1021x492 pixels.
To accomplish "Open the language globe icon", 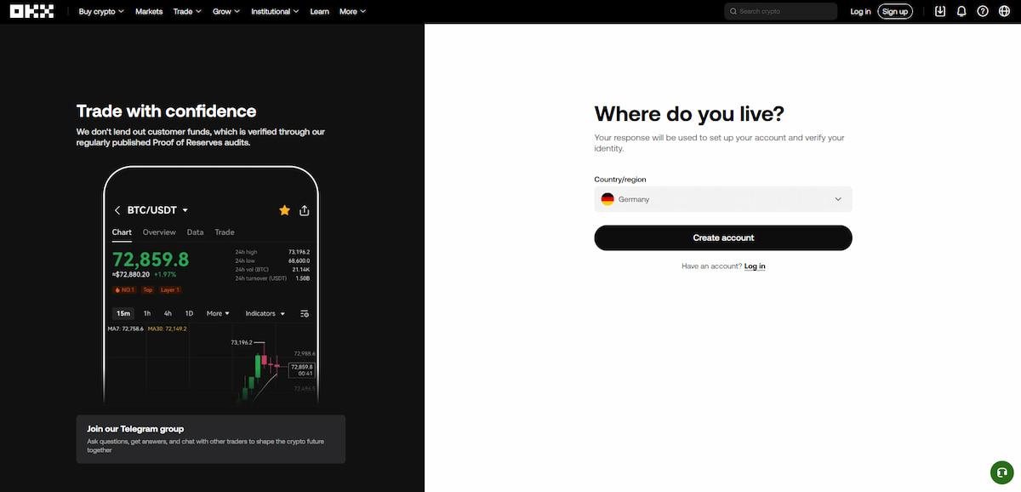I will pos(1004,11).
